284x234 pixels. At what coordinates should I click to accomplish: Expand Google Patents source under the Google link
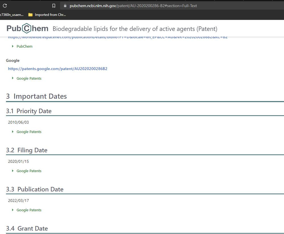click(27, 78)
